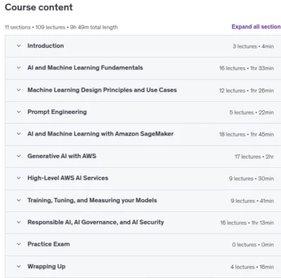Image resolution: width=281 pixels, height=278 pixels.
Task: Select High-Level AWS AI Services title
Action: (68, 178)
